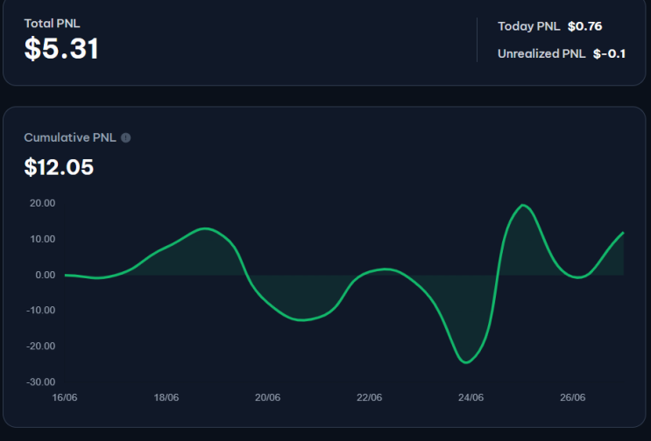Click the Total PNL label
The width and height of the screenshot is (651, 441).
tap(52, 24)
